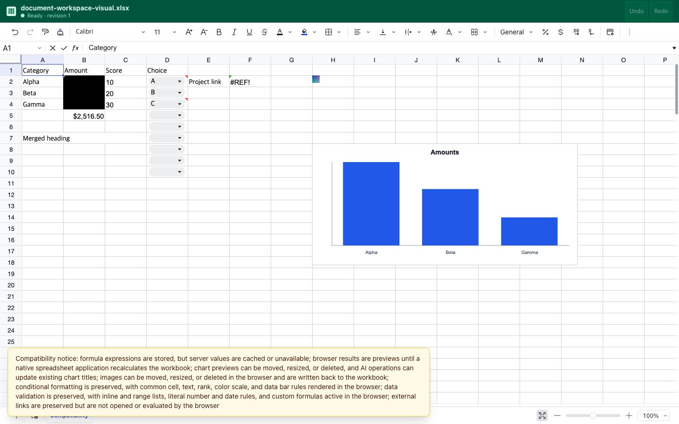Screen dimensions: 679x424
Task: Insert a function with the fx icon
Action: pyautogui.click(x=75, y=48)
